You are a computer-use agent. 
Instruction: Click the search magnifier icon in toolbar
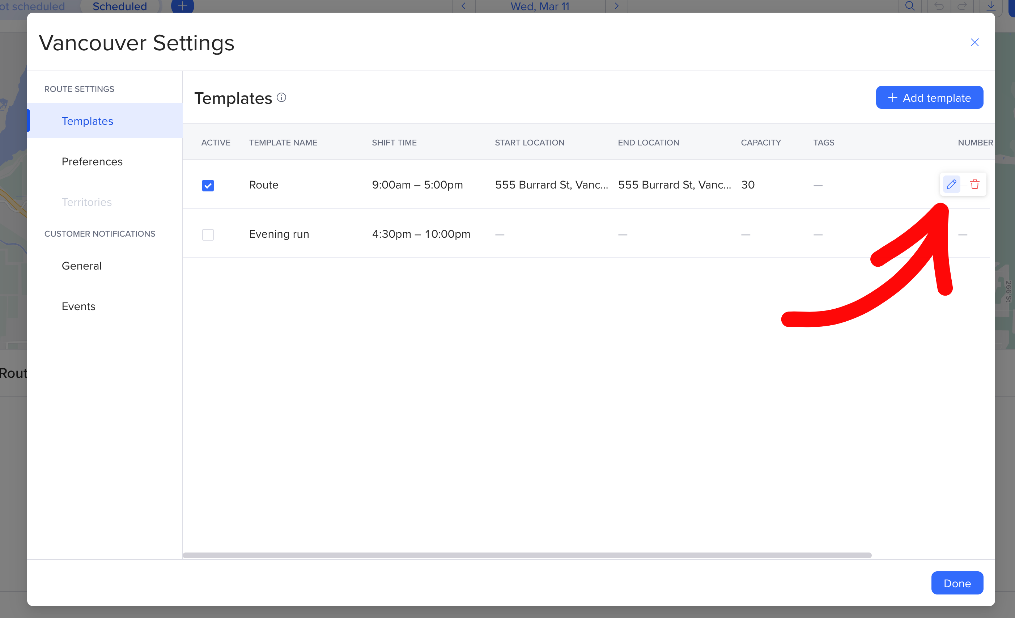pos(909,6)
